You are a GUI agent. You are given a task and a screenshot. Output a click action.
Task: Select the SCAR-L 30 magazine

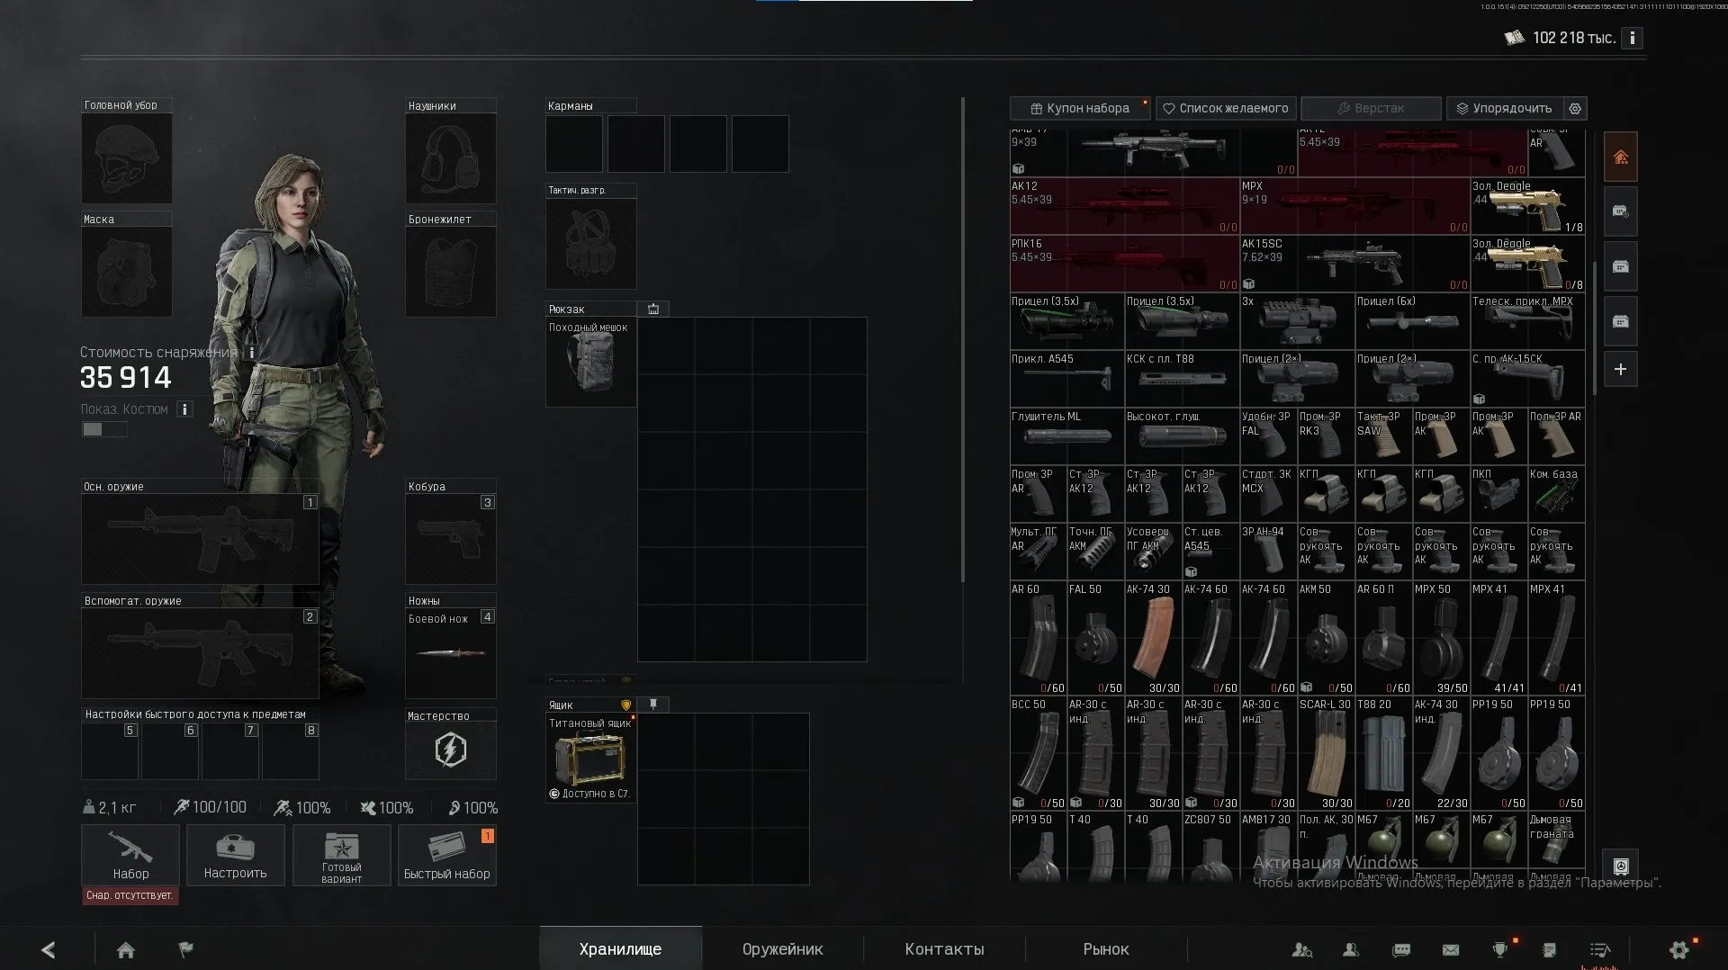(x=1326, y=753)
